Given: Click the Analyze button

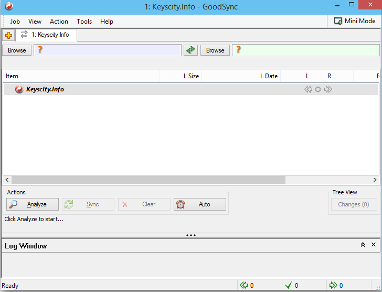Looking at the screenshot, I should [x=33, y=204].
